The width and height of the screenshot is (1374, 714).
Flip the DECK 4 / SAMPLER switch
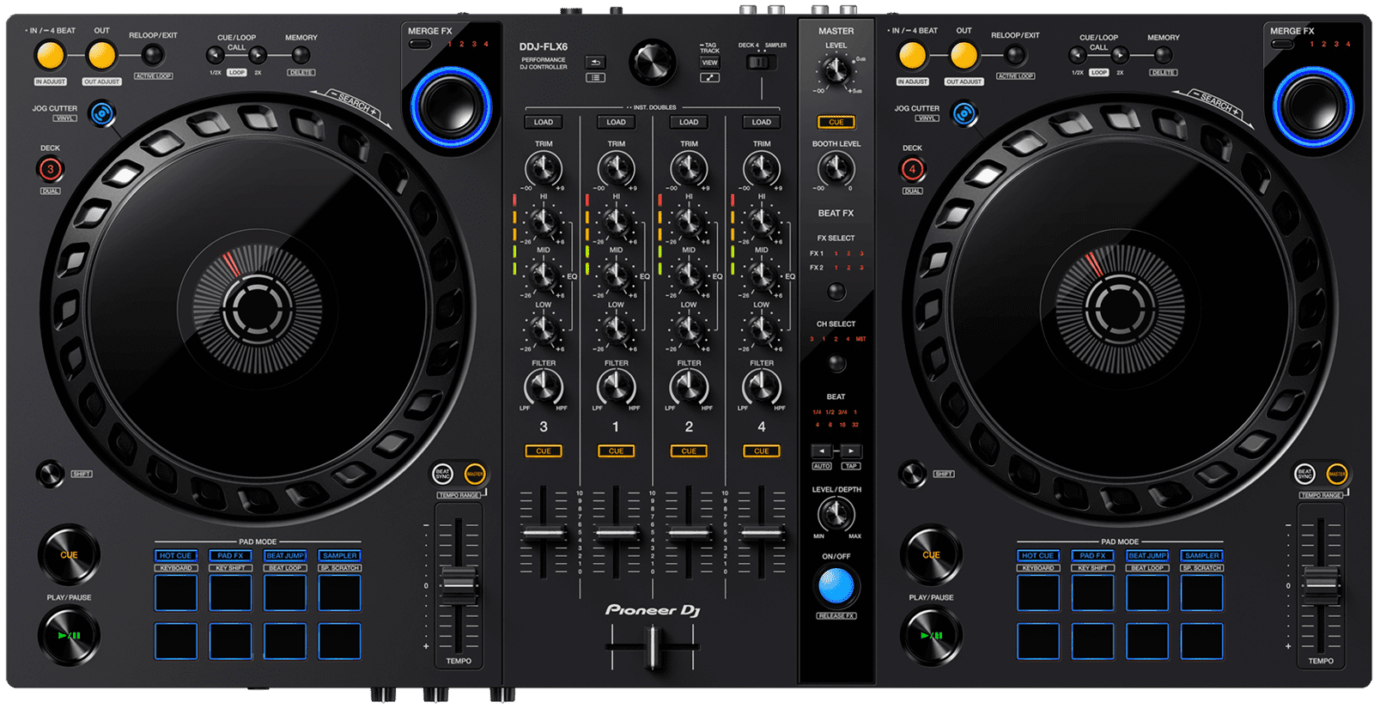pyautogui.click(x=761, y=62)
